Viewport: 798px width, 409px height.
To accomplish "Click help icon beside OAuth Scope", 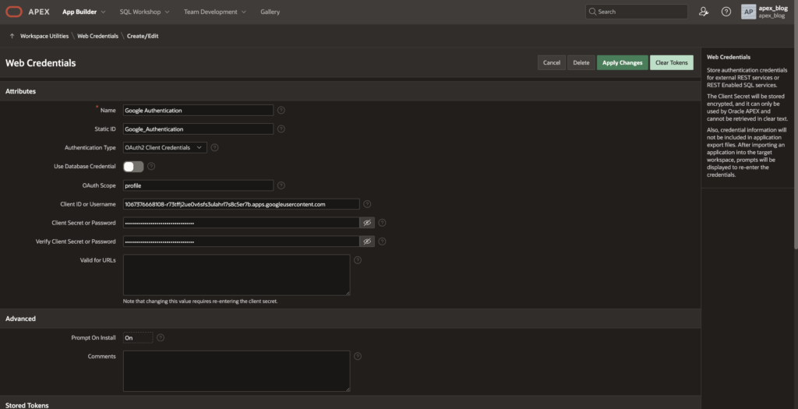I will [281, 185].
